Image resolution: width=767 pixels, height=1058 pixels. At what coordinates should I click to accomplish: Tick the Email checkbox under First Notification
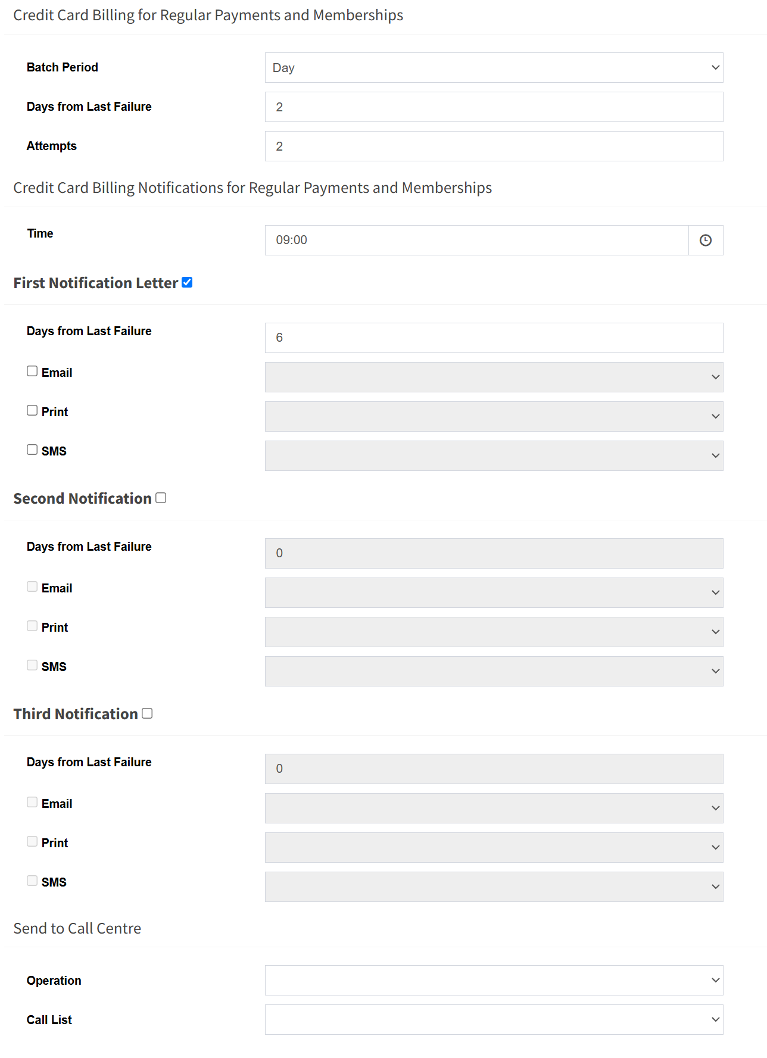pyautogui.click(x=32, y=371)
